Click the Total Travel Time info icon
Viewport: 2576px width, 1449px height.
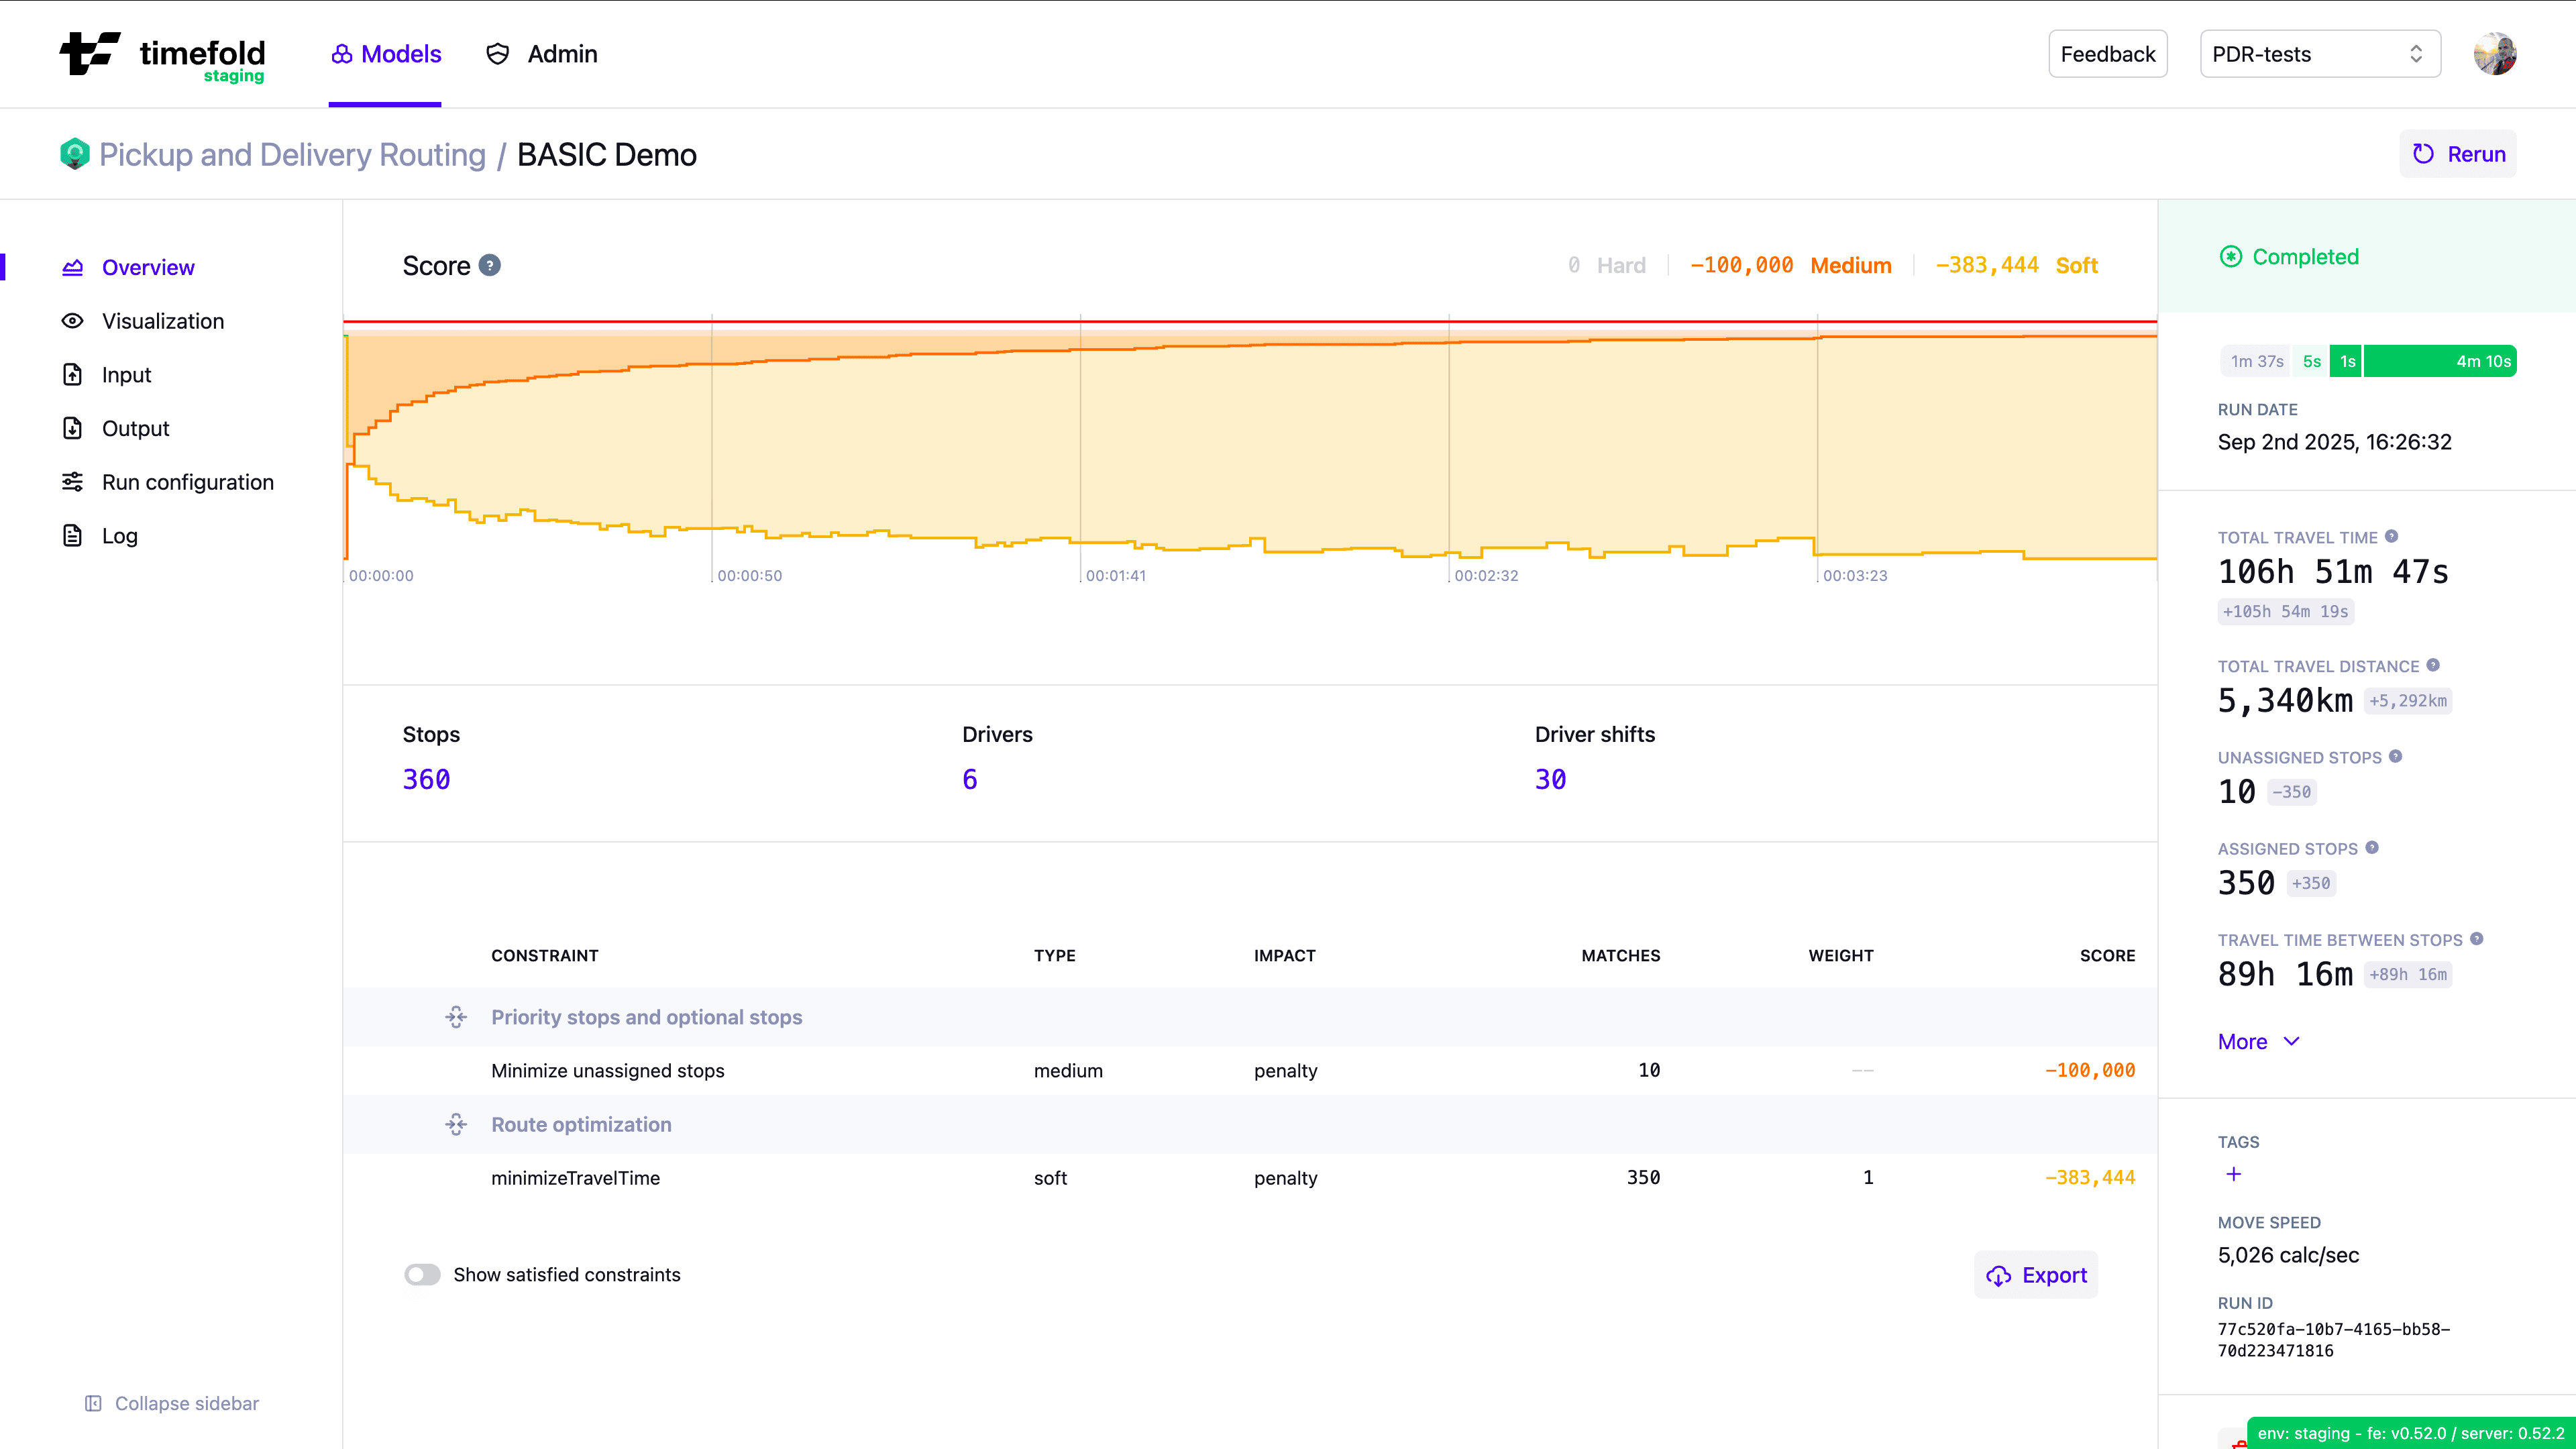[x=2391, y=537]
